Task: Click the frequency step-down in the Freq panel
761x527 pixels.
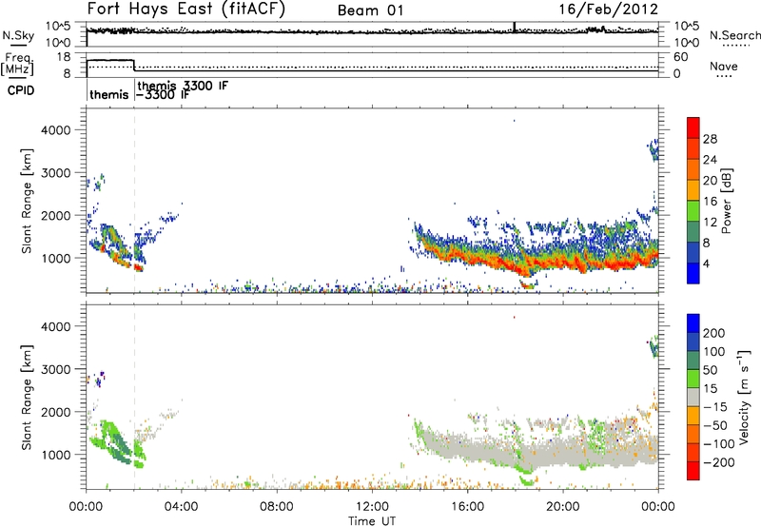Action: pos(134,66)
